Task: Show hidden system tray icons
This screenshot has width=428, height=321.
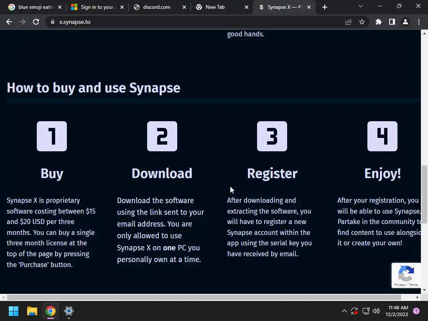Action: (x=344, y=311)
